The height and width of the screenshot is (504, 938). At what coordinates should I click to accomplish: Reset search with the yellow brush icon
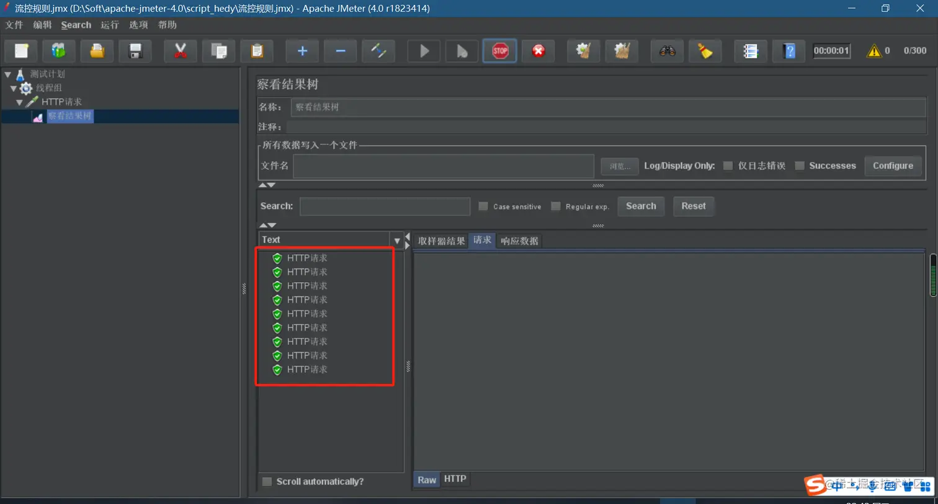coord(705,51)
